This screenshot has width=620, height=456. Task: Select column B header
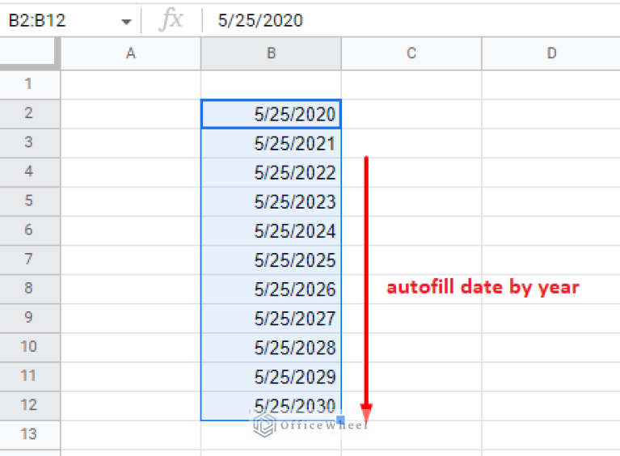coord(271,53)
